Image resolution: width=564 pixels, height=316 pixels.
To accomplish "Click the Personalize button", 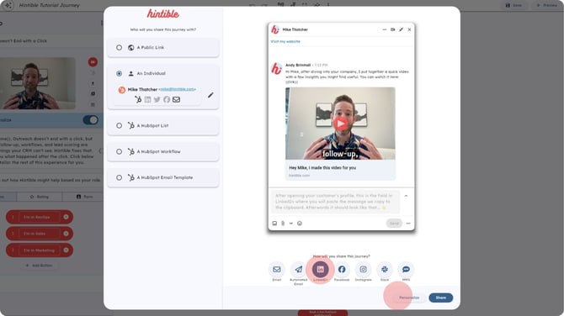I will [x=409, y=298].
